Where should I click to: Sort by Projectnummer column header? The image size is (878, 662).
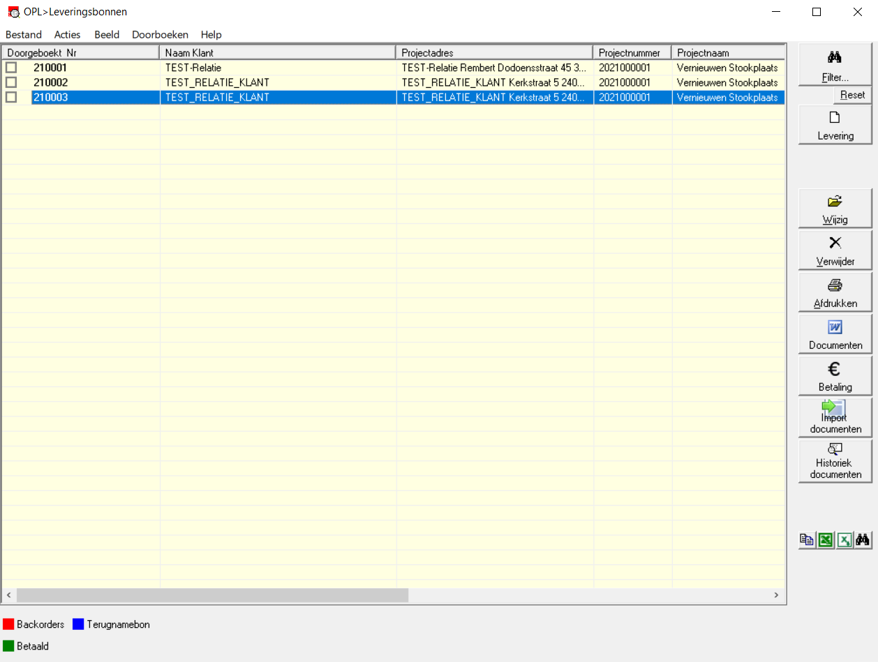[x=632, y=53]
